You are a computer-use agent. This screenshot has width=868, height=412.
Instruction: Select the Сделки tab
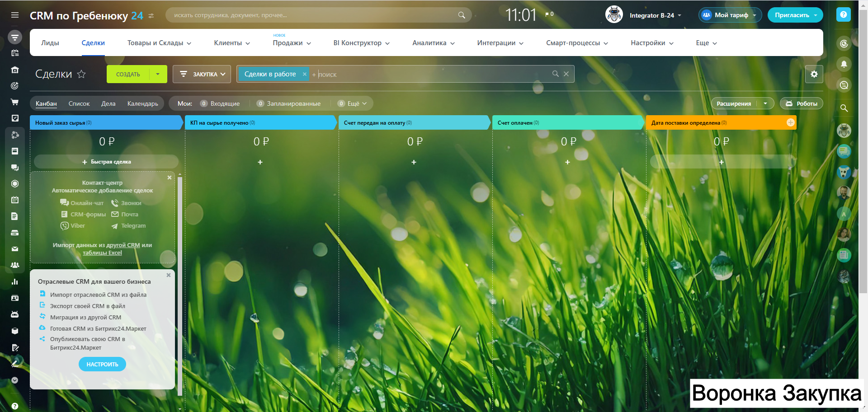93,43
